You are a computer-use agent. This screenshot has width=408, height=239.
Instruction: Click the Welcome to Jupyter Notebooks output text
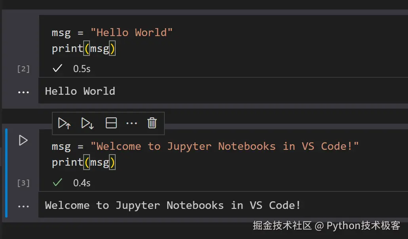[173, 205]
